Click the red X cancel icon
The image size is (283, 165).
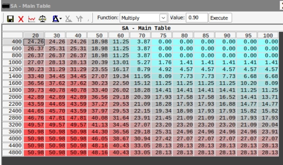pyautogui.click(x=21, y=18)
